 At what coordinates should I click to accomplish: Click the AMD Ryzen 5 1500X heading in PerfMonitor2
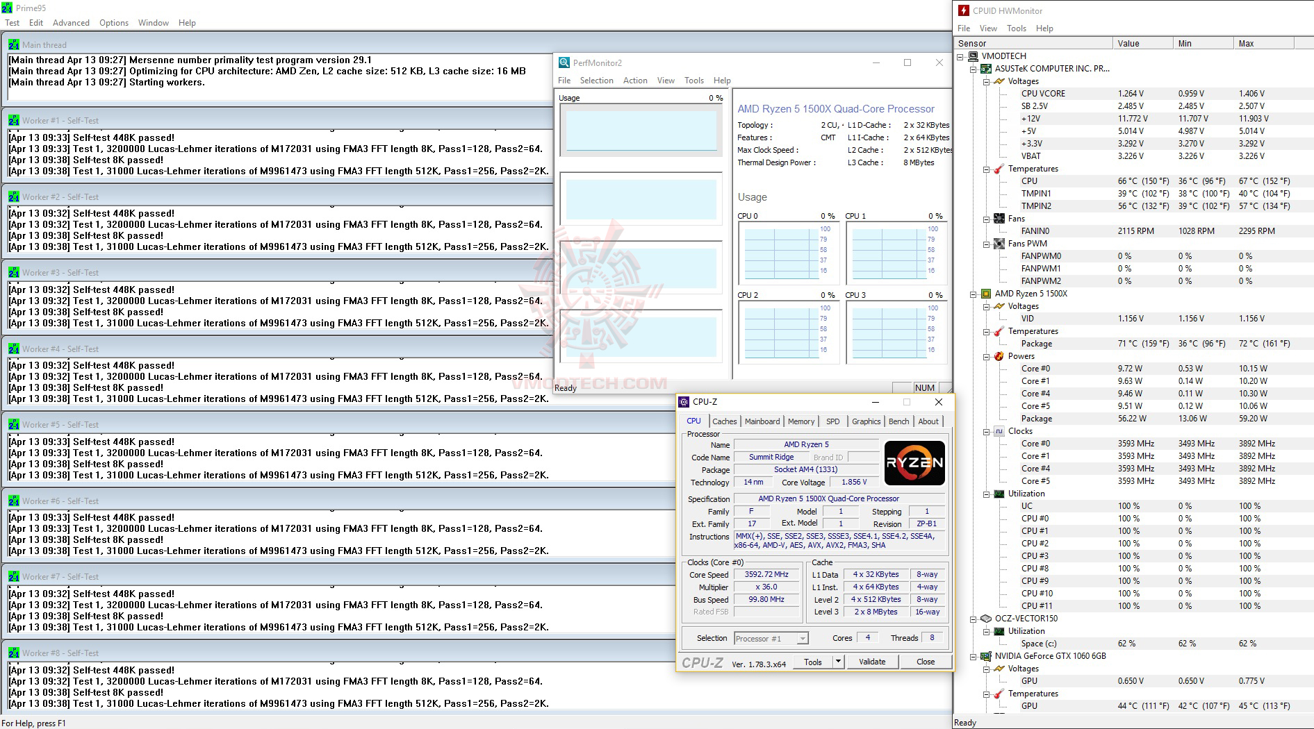pos(836,109)
